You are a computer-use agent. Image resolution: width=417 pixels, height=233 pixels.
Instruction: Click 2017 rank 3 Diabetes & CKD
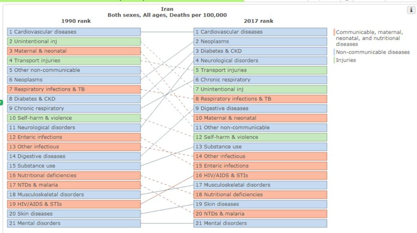(260, 51)
